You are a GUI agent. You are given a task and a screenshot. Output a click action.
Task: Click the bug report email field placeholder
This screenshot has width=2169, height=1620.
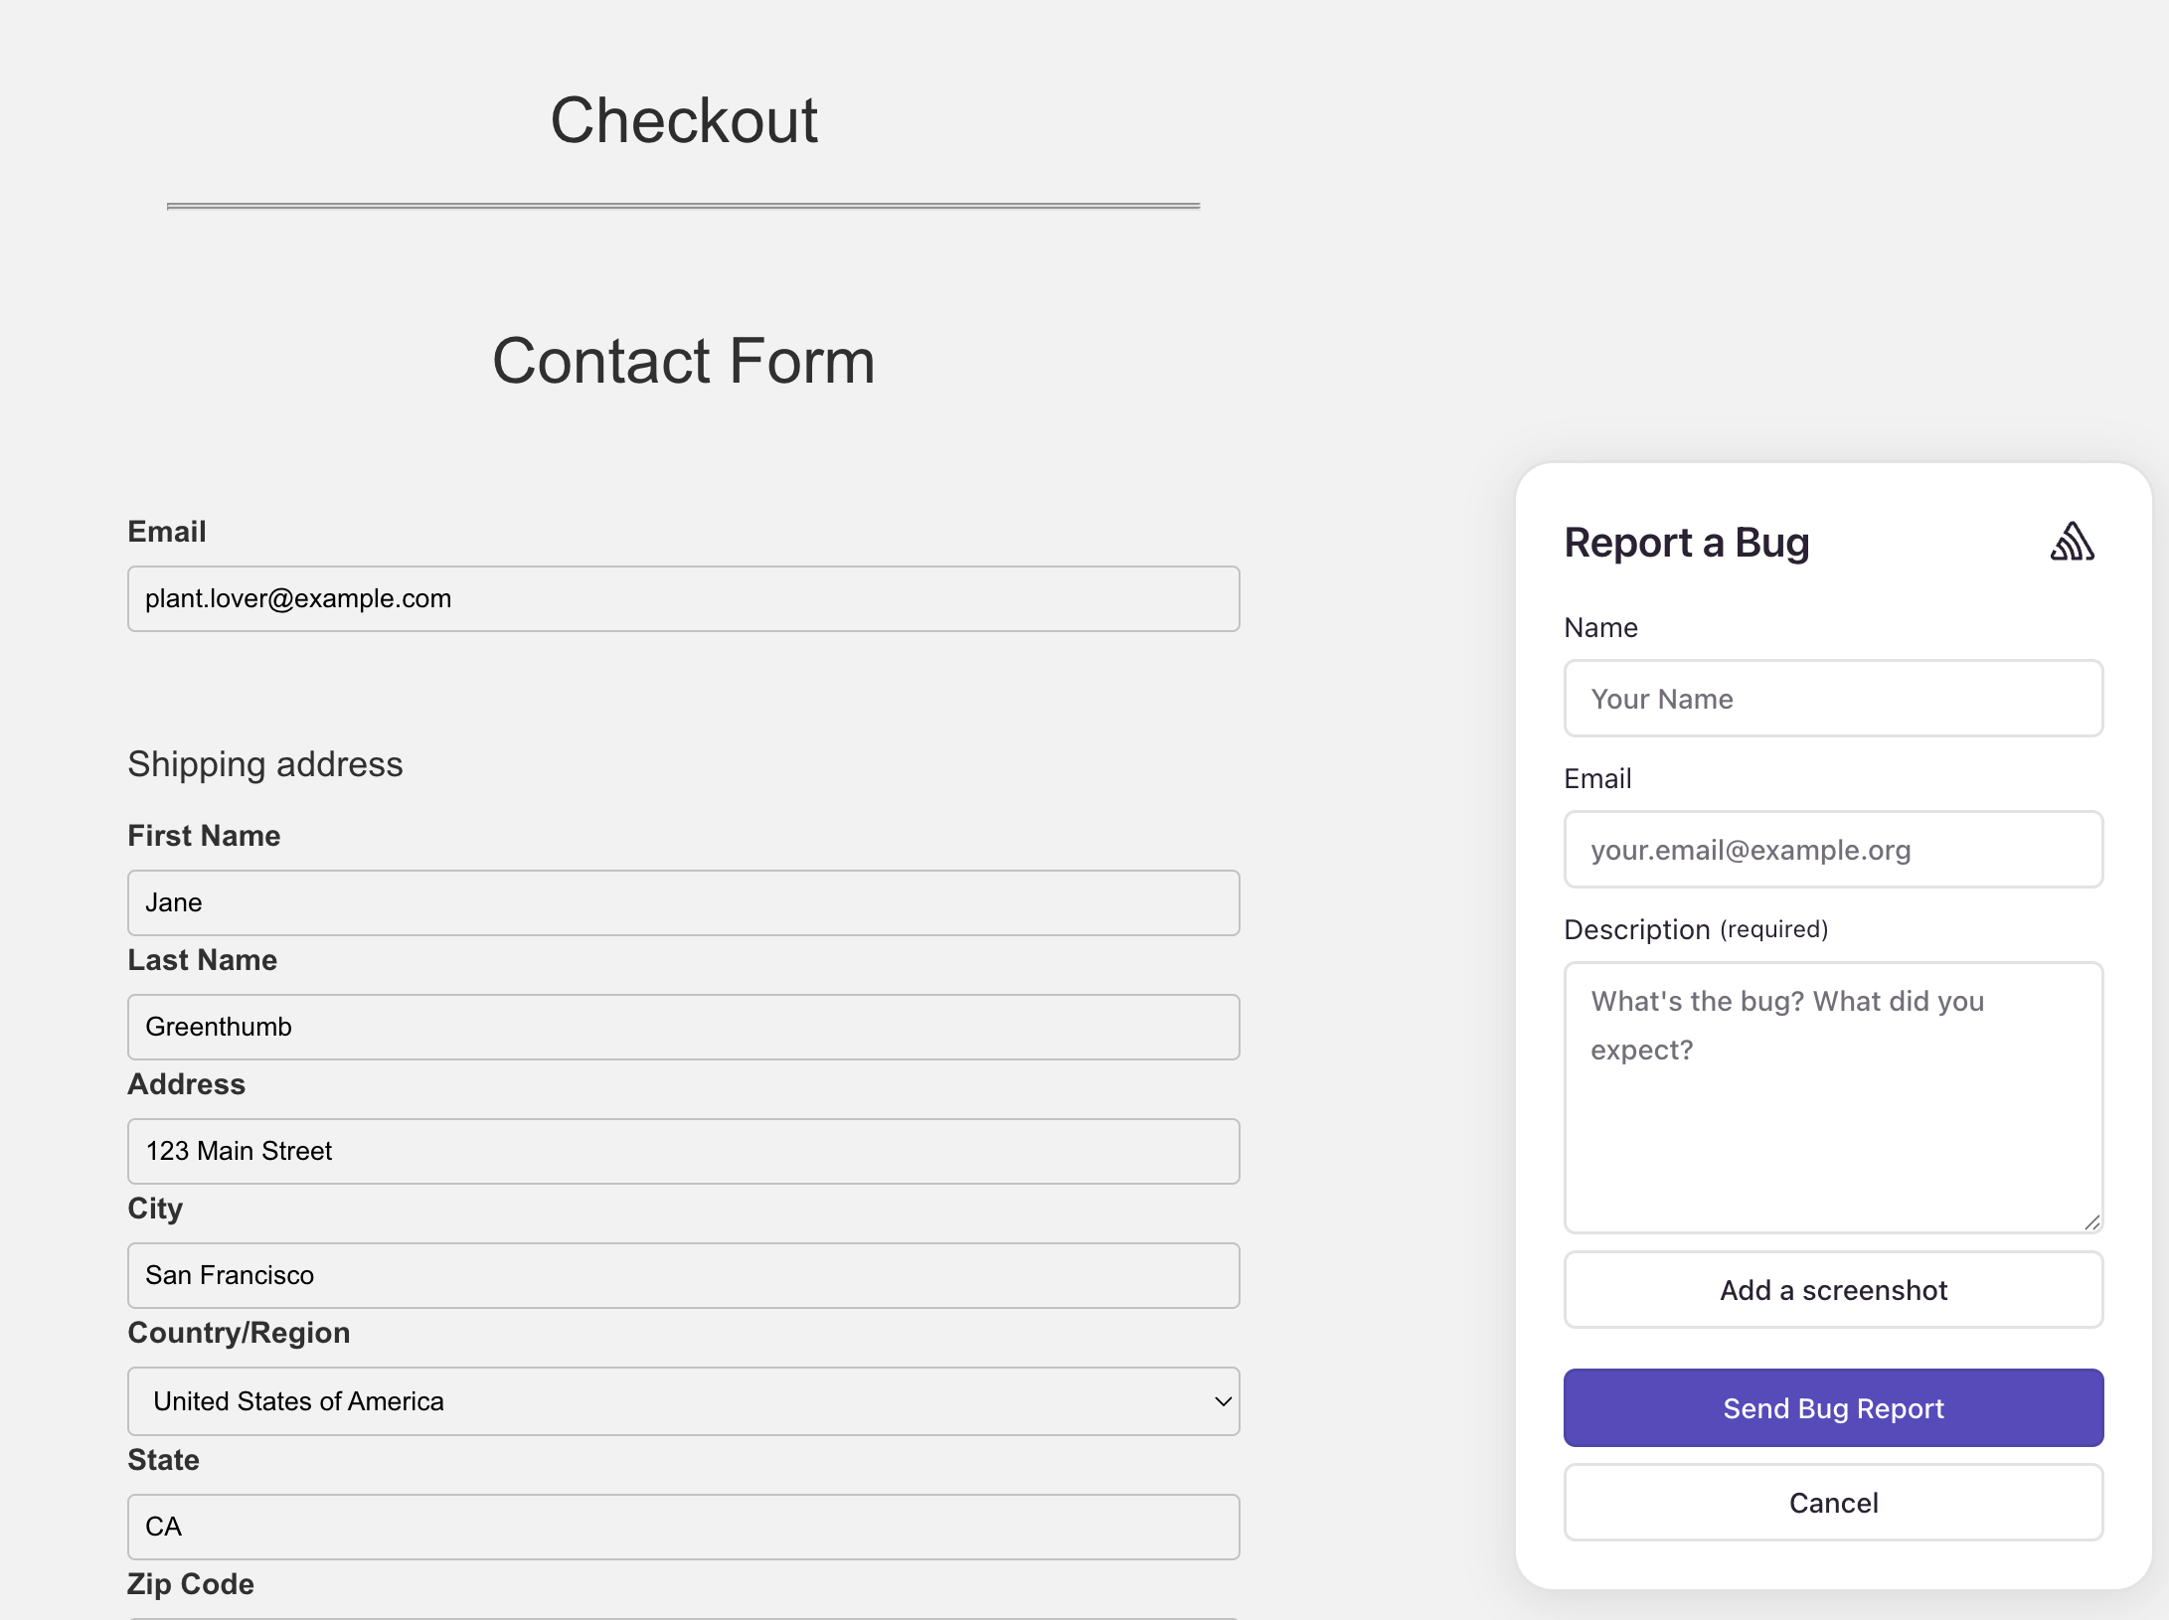tap(1832, 850)
